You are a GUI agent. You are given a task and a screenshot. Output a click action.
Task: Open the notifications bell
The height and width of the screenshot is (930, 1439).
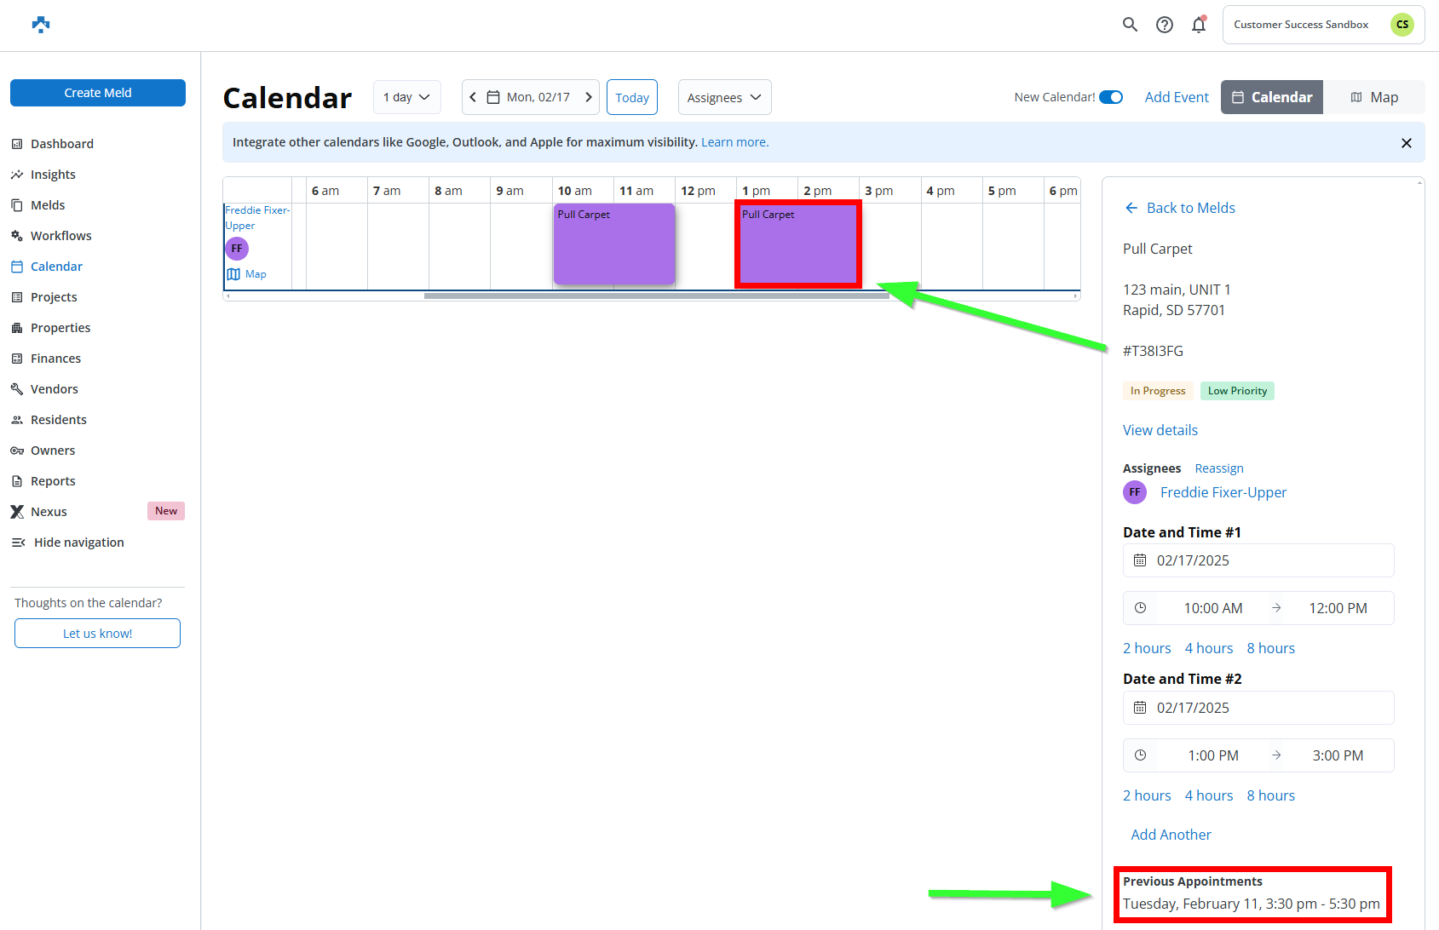pyautogui.click(x=1199, y=25)
